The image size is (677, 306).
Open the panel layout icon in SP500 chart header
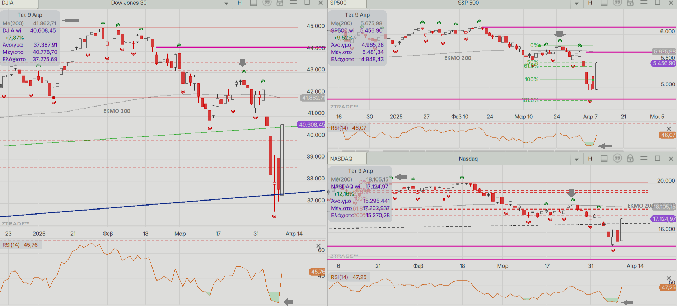coord(604,3)
